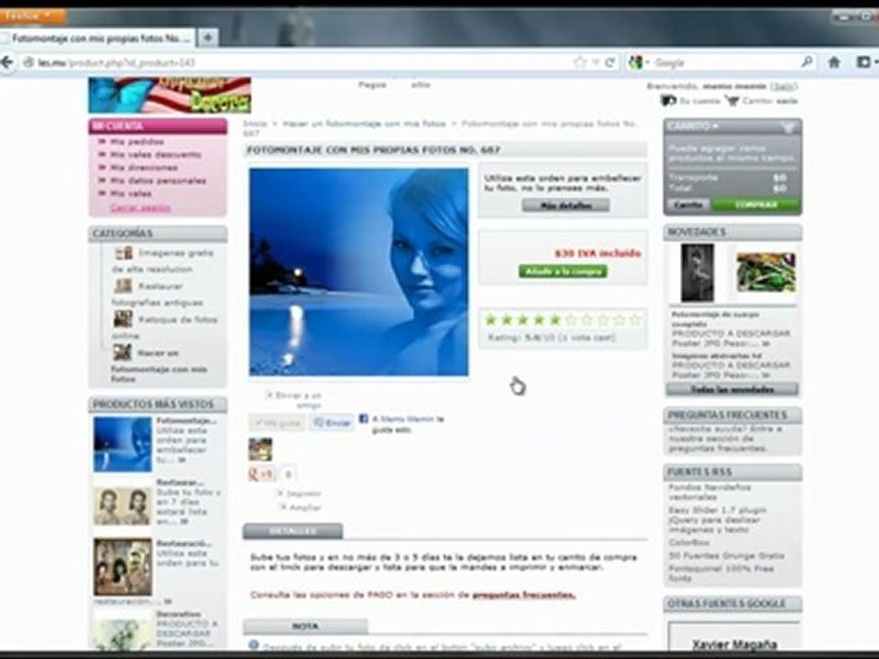
Task: Reload the page with refresh icon
Action: pos(610,62)
